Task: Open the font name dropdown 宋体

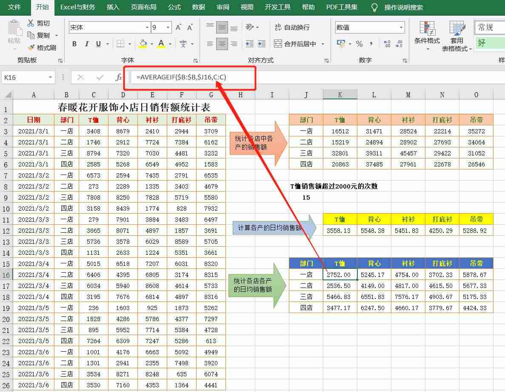Action: tap(147, 27)
